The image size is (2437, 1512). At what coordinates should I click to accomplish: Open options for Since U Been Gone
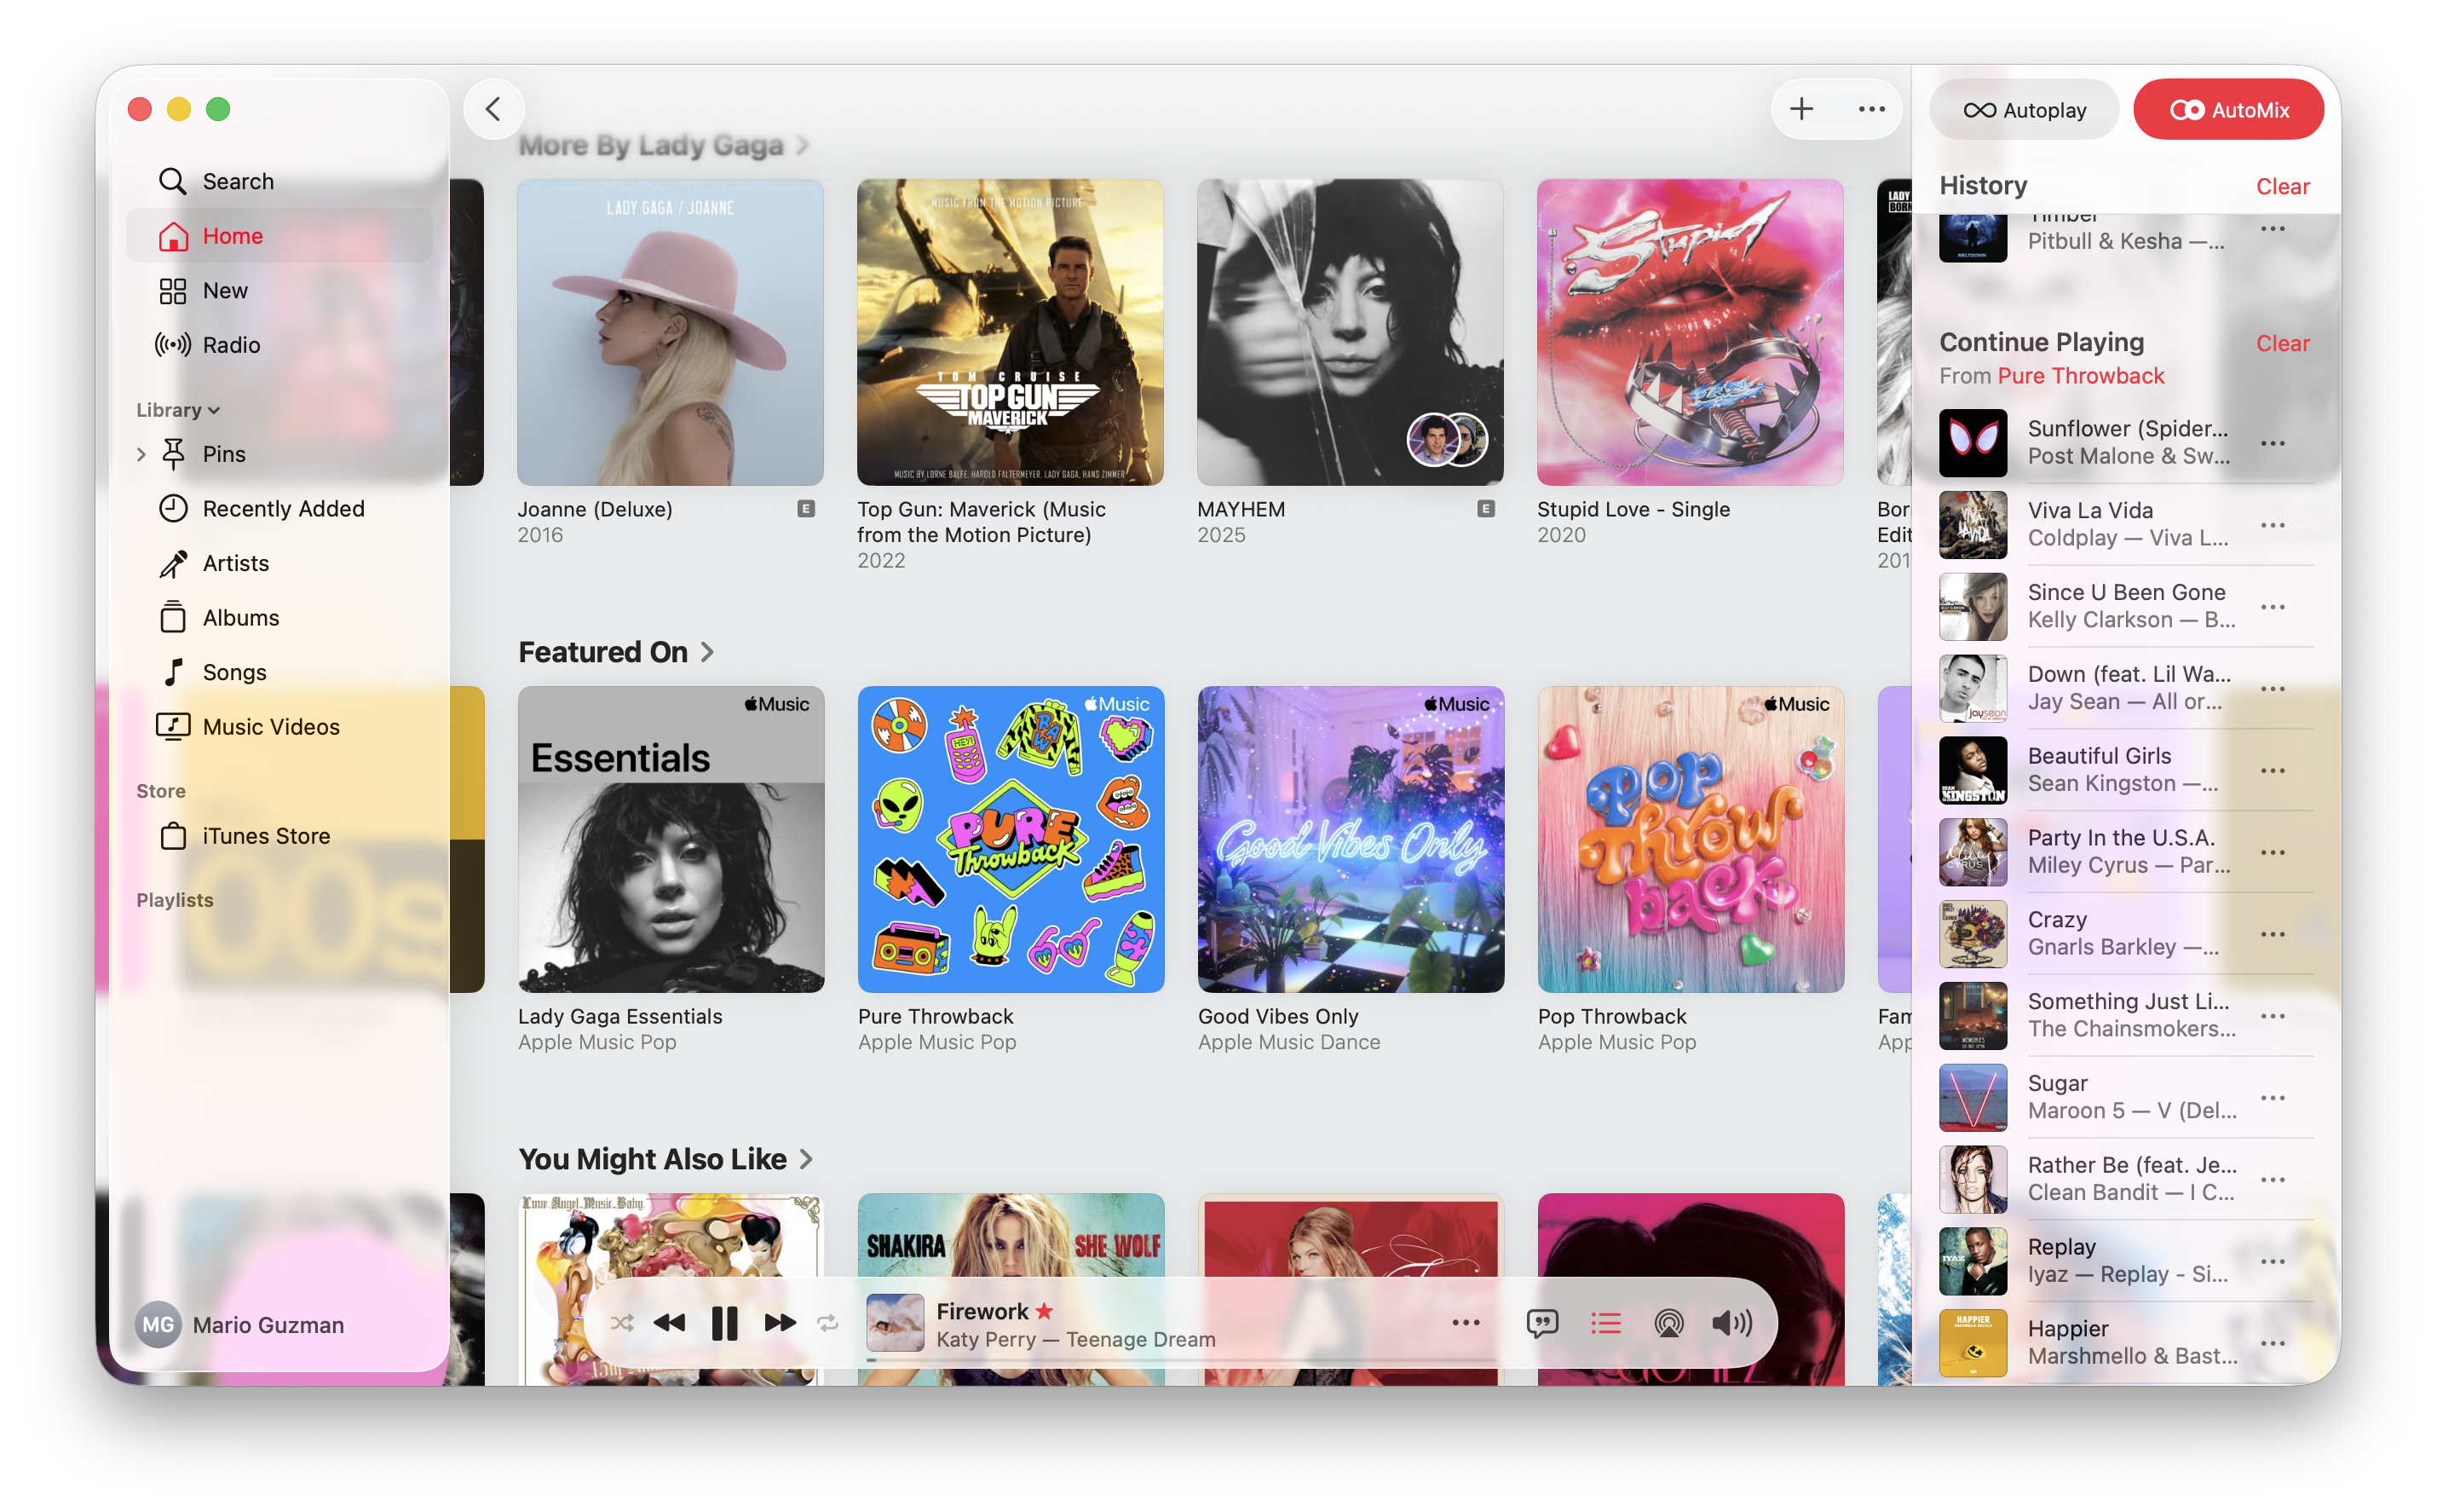coord(2272,607)
